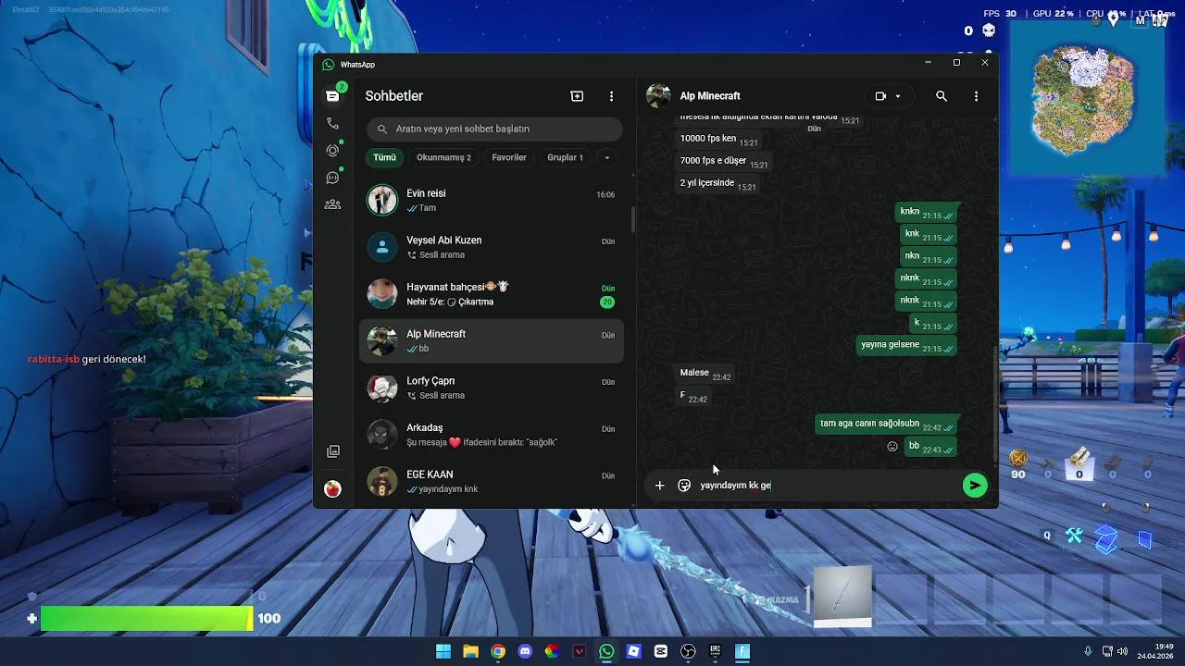Click the '2 yıl içersinde' message
The image size is (1185, 666).
[x=718, y=184]
